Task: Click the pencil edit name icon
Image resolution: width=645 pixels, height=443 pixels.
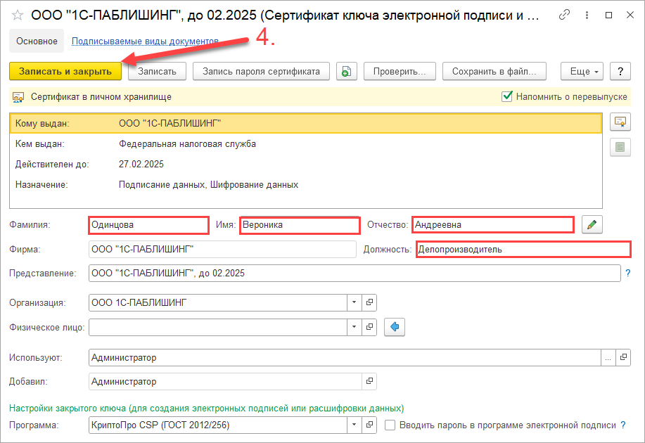Action: tap(592, 224)
